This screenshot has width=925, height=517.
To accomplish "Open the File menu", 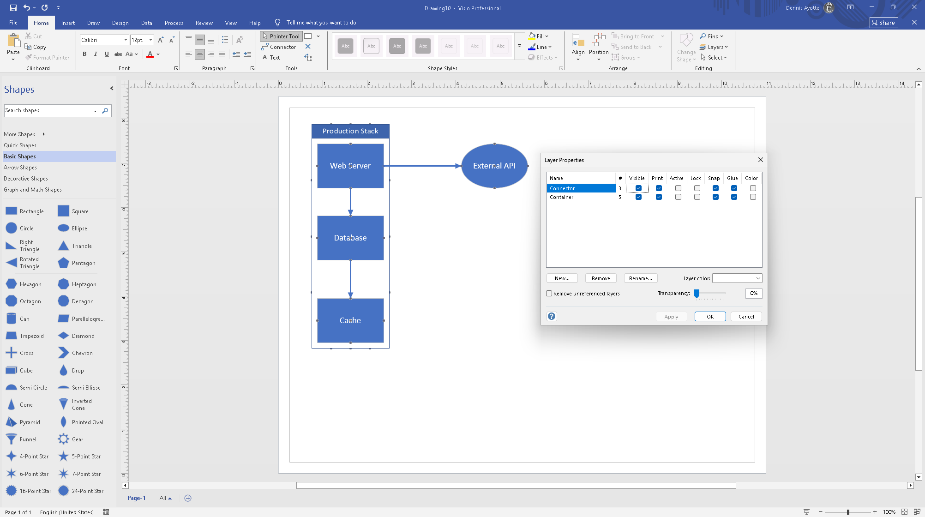I will tap(13, 23).
